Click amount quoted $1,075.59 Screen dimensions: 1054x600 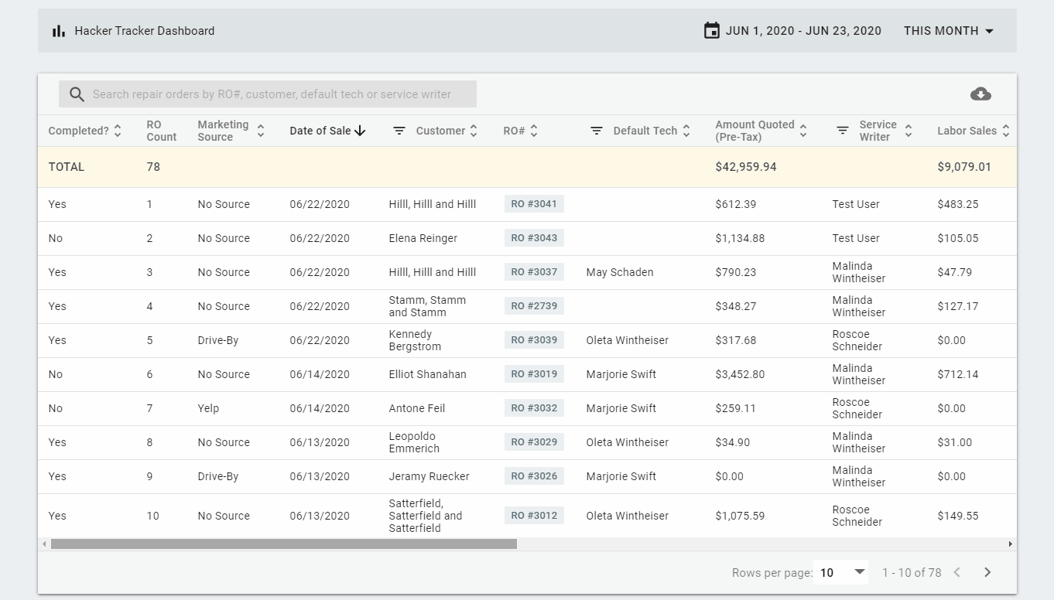point(740,516)
